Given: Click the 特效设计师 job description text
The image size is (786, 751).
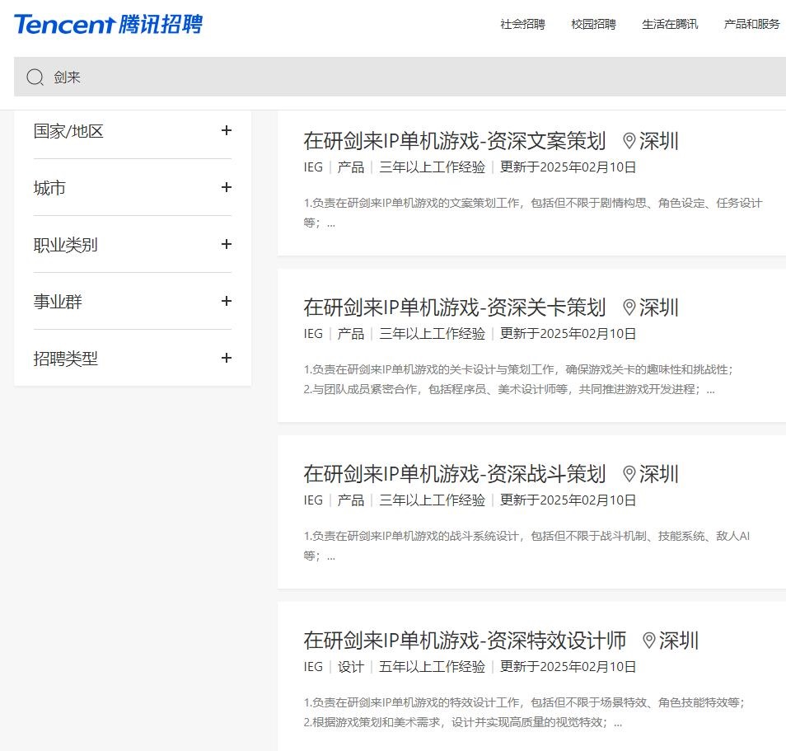Looking at the screenshot, I should (524, 712).
